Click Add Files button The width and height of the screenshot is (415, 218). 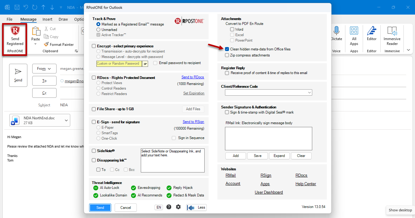click(x=193, y=109)
